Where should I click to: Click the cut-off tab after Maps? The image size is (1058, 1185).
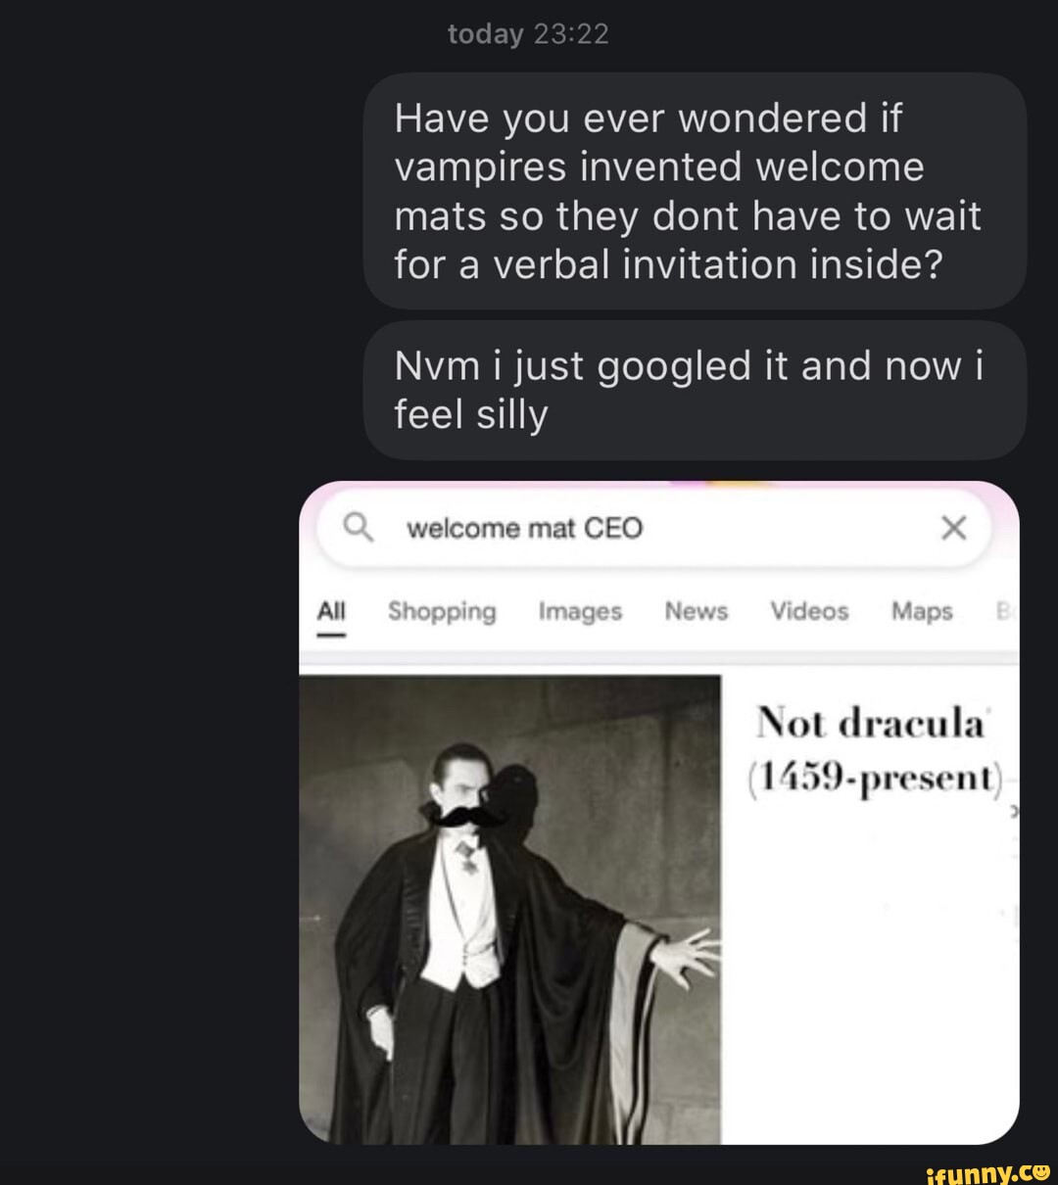point(1001,612)
